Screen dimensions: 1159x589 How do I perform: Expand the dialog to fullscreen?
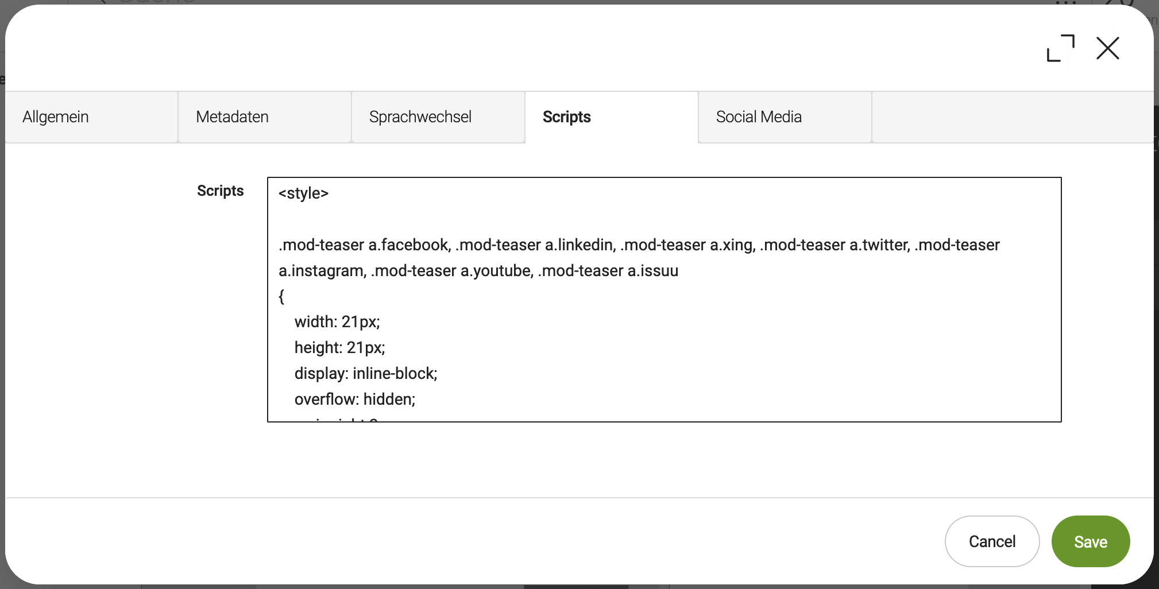(x=1060, y=48)
